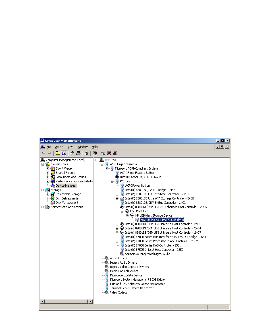270x330 pixels.
Task: Click the left pane horizontal scrollbar right arrow
Action: click(90, 302)
